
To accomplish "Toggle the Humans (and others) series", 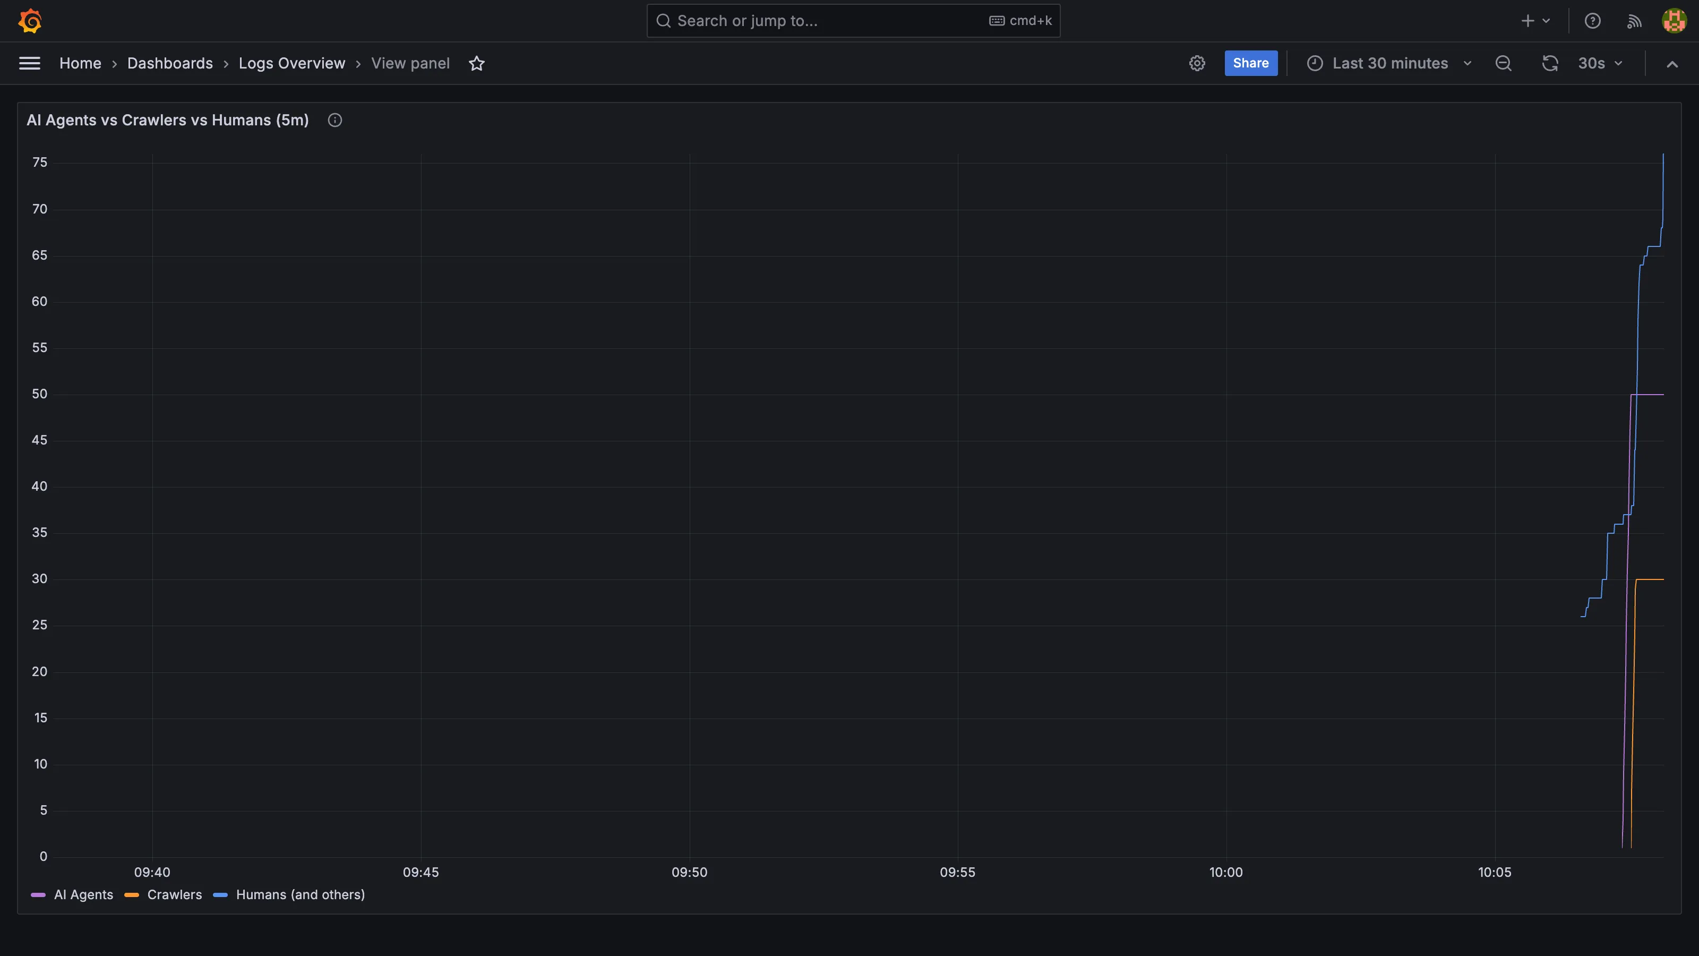I will (301, 894).
